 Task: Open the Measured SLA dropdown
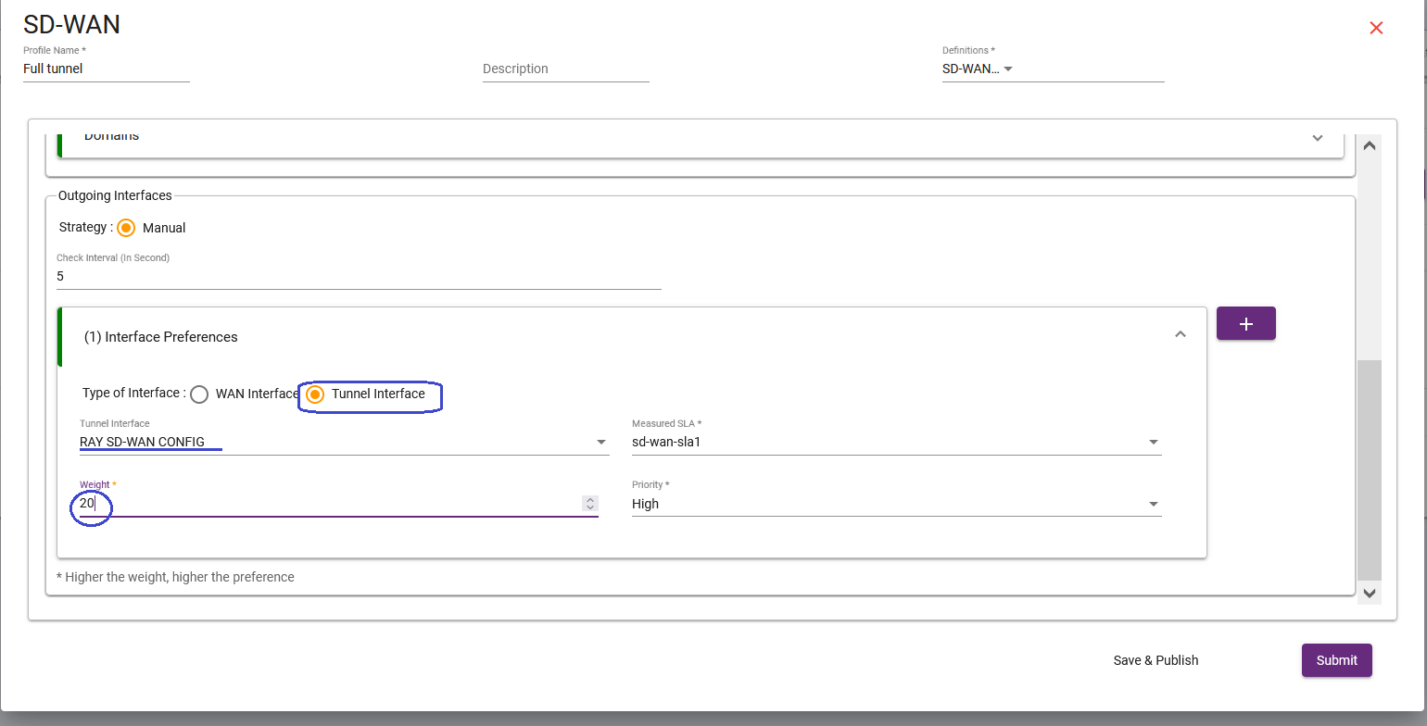896,442
